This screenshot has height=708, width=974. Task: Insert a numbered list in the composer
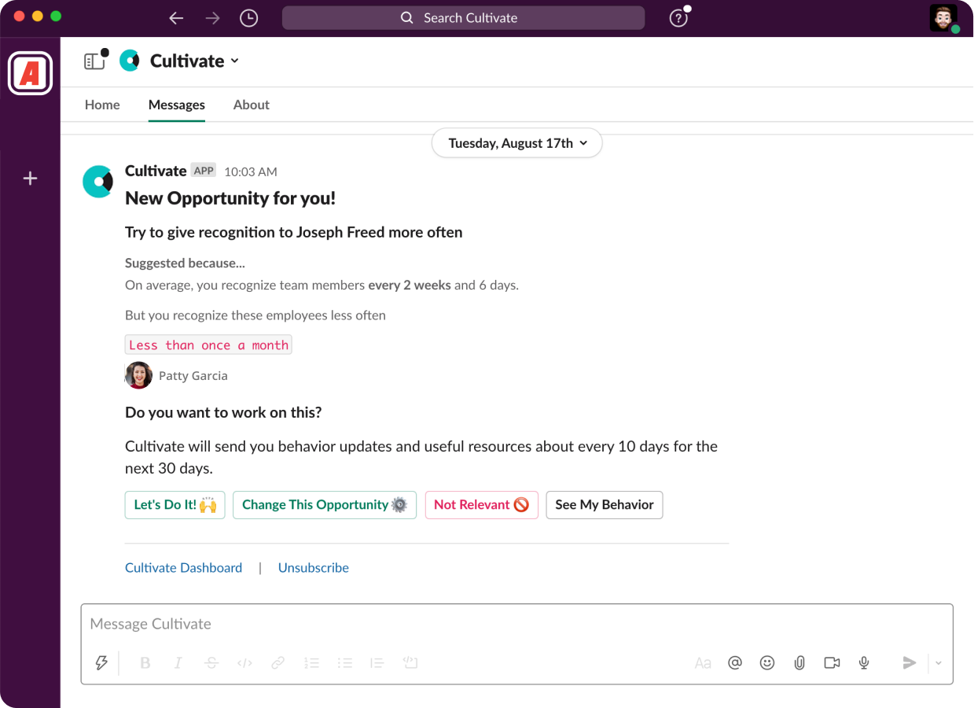[312, 662]
